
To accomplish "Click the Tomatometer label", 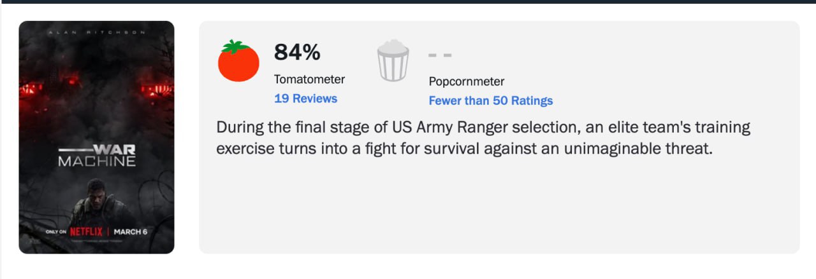I will point(309,79).
